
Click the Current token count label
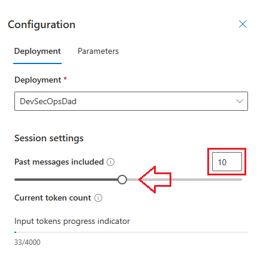pos(53,198)
